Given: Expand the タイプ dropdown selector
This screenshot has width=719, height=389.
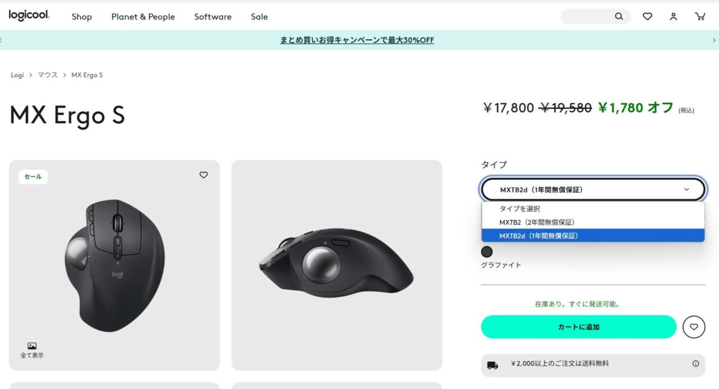Looking at the screenshot, I should (x=593, y=190).
